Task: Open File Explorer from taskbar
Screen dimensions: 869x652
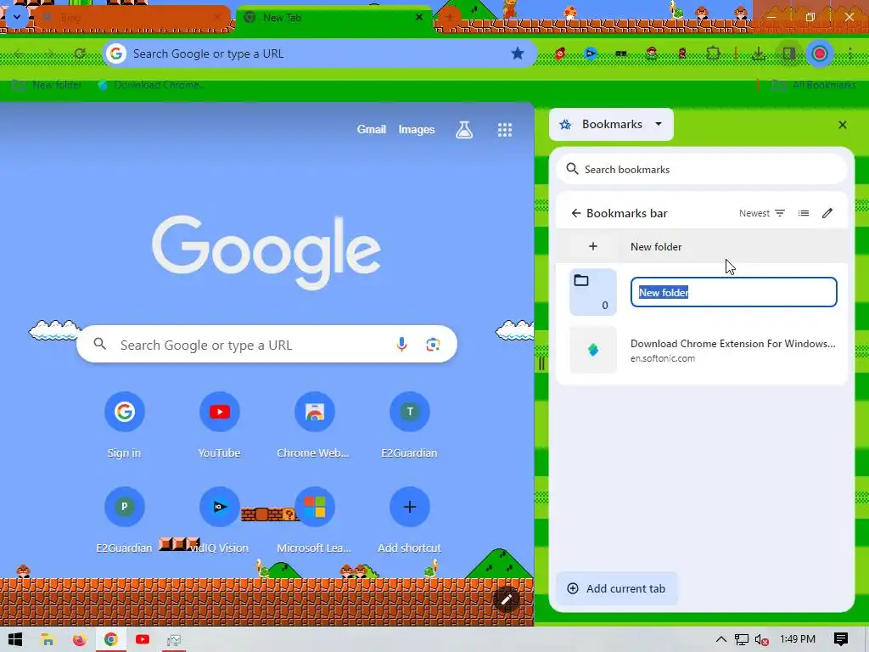Action: 48,639
